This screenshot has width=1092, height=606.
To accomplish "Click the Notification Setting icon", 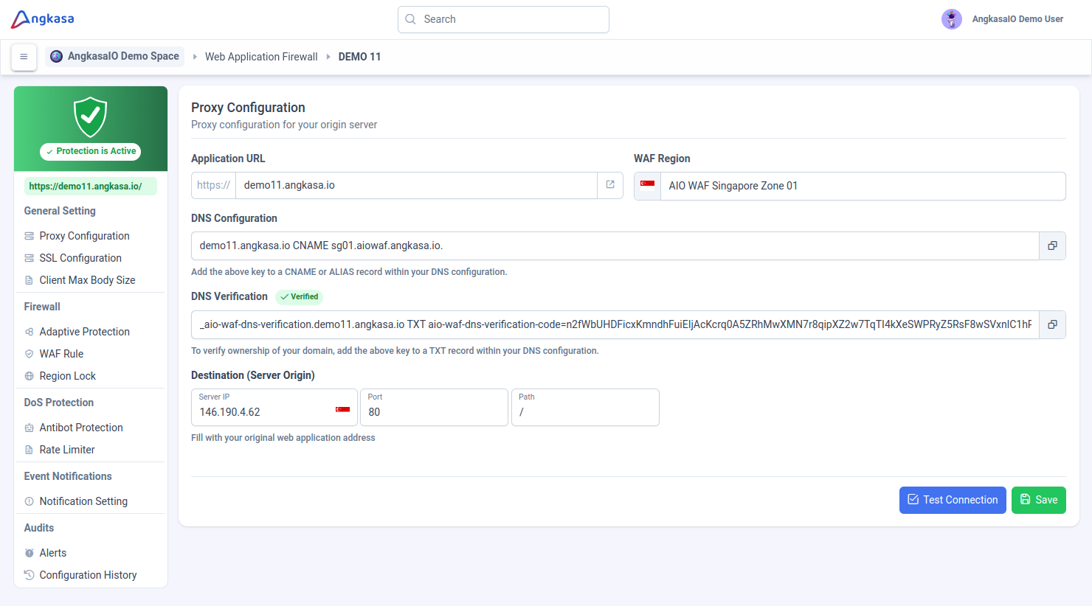I will (30, 501).
